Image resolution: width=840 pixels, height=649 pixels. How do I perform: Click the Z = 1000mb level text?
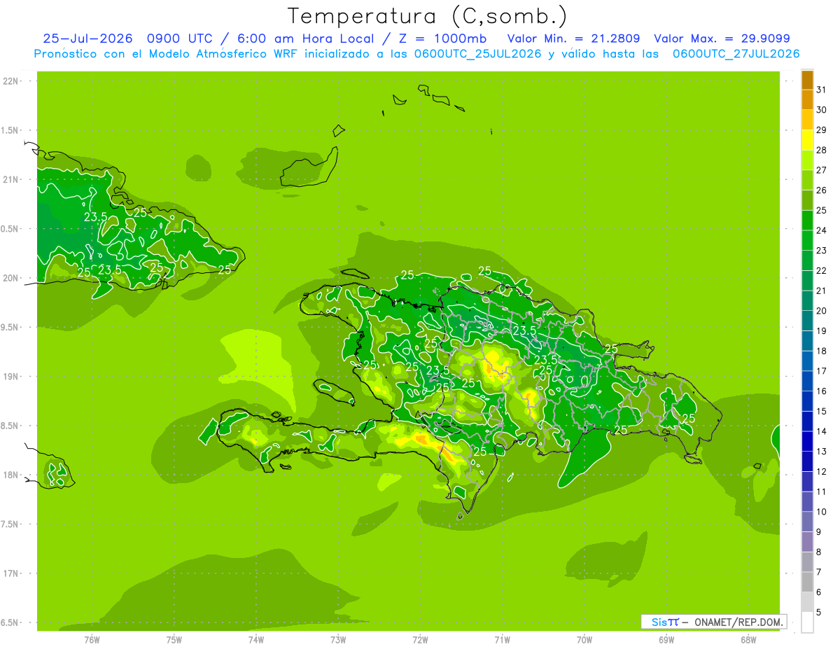coord(447,39)
